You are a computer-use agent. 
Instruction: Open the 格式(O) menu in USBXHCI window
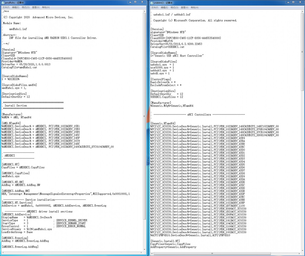175,7
